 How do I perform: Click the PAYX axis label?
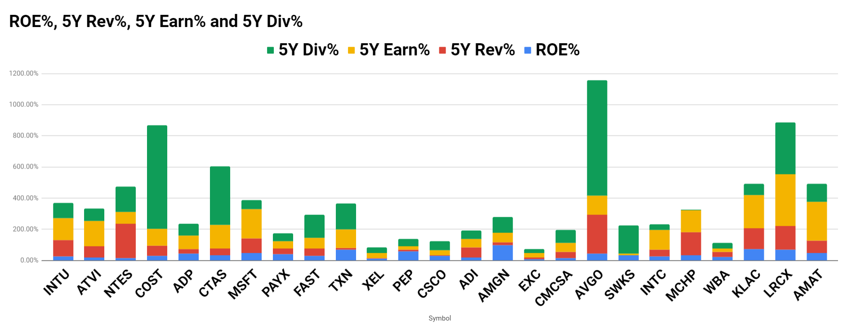pos(276,283)
